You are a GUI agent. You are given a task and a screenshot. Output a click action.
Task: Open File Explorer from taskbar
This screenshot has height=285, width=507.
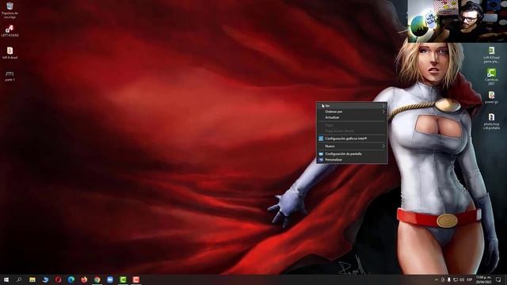pos(32,279)
